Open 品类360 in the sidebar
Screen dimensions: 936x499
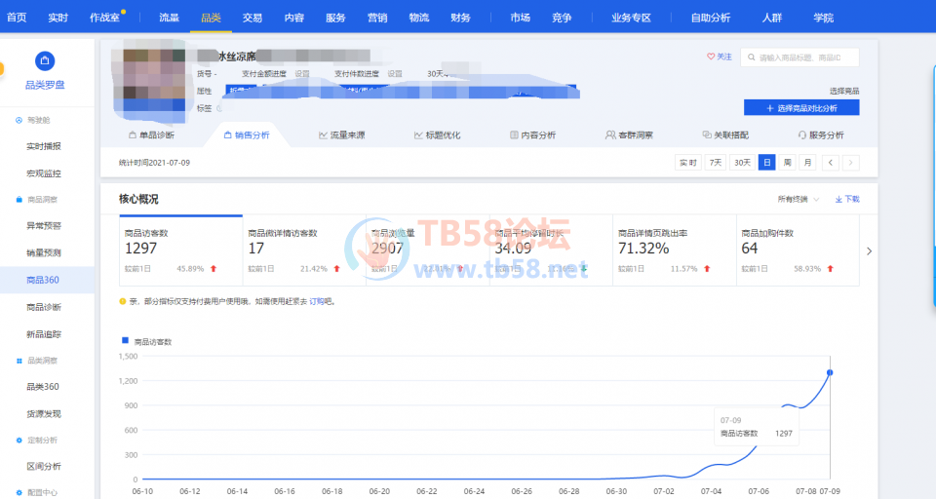pos(42,386)
